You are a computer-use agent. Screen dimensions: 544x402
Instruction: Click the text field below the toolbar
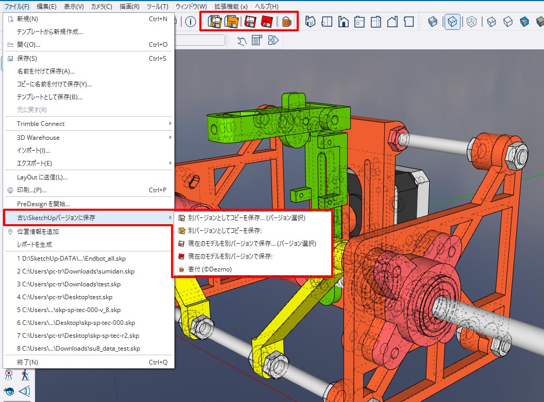tap(201, 41)
